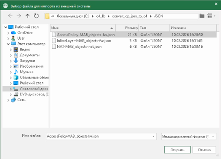Select the 'Изображения' pictures icon

point(16,66)
